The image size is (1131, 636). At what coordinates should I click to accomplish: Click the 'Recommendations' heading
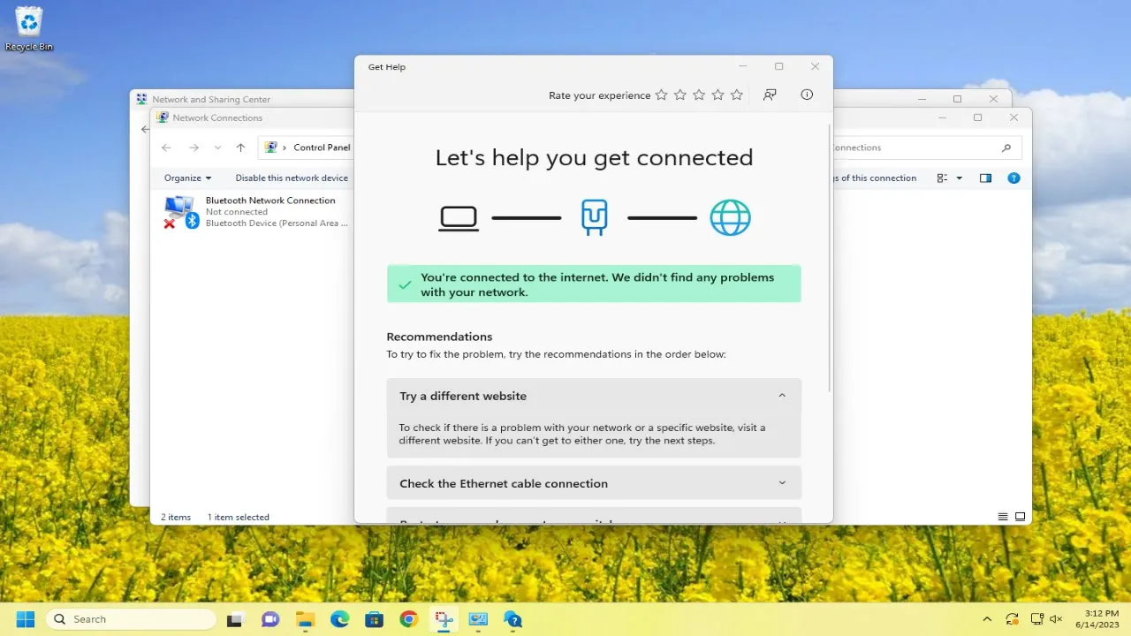point(439,337)
